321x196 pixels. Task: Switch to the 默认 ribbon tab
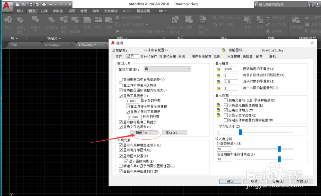click(x=20, y=11)
